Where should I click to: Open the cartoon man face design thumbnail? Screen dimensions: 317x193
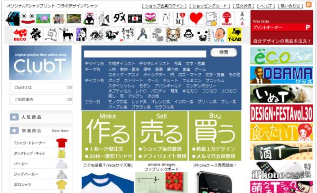(x=219, y=35)
